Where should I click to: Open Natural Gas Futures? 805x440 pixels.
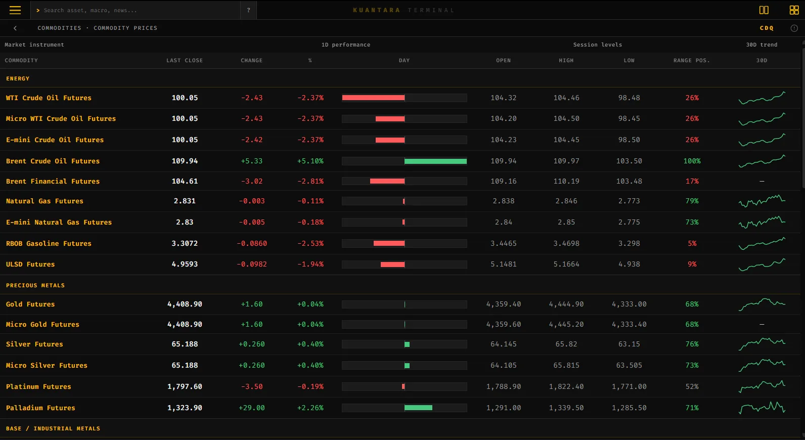(44, 201)
